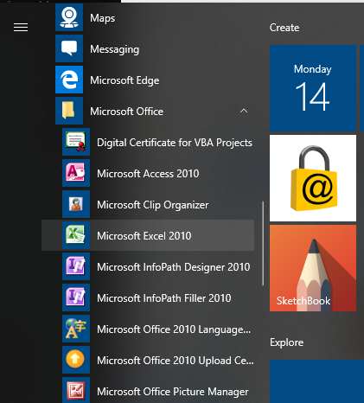Click the InfoPath Filler 2010 icon
This screenshot has height=403, width=364.
point(76,297)
